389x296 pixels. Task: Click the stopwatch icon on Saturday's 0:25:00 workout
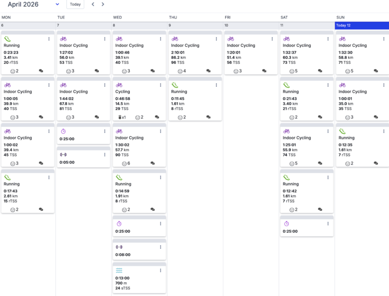point(287,223)
